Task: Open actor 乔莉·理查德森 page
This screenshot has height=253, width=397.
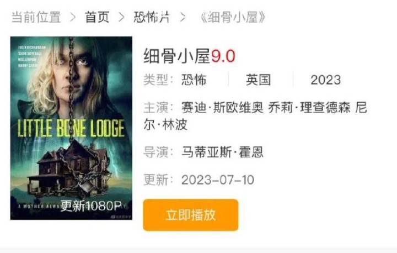Action: [309, 107]
